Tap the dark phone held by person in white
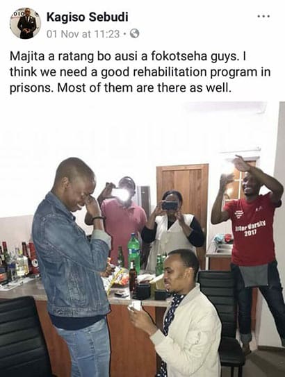The image size is (285, 377). click(x=170, y=206)
